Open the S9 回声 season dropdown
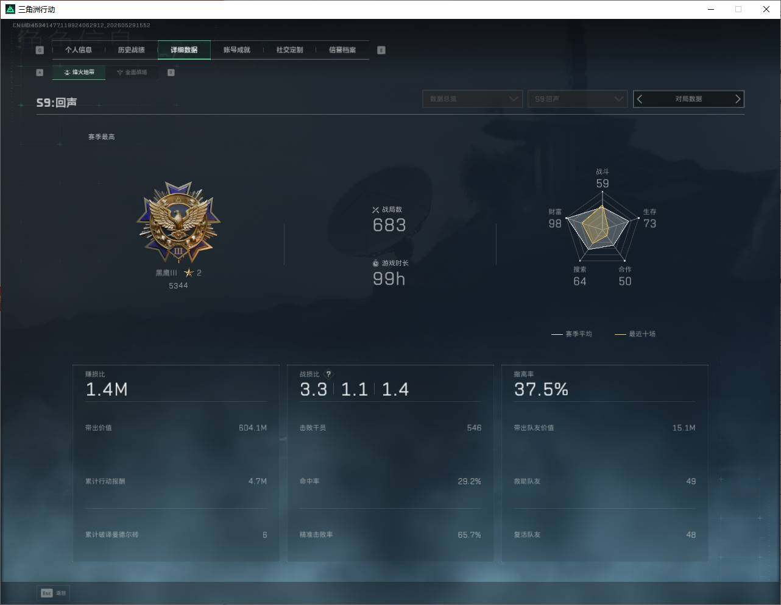 click(x=577, y=99)
